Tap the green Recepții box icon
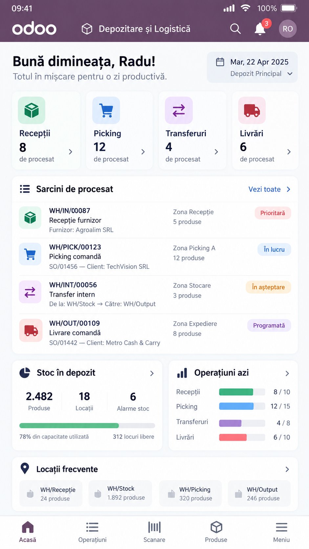 click(x=32, y=110)
